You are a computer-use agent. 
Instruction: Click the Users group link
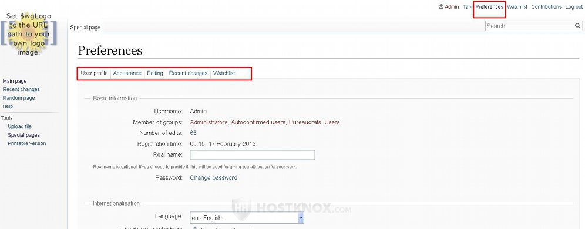click(x=332, y=122)
